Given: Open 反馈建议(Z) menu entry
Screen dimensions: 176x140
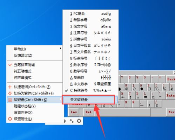Looking at the screenshot, I should [35, 56].
